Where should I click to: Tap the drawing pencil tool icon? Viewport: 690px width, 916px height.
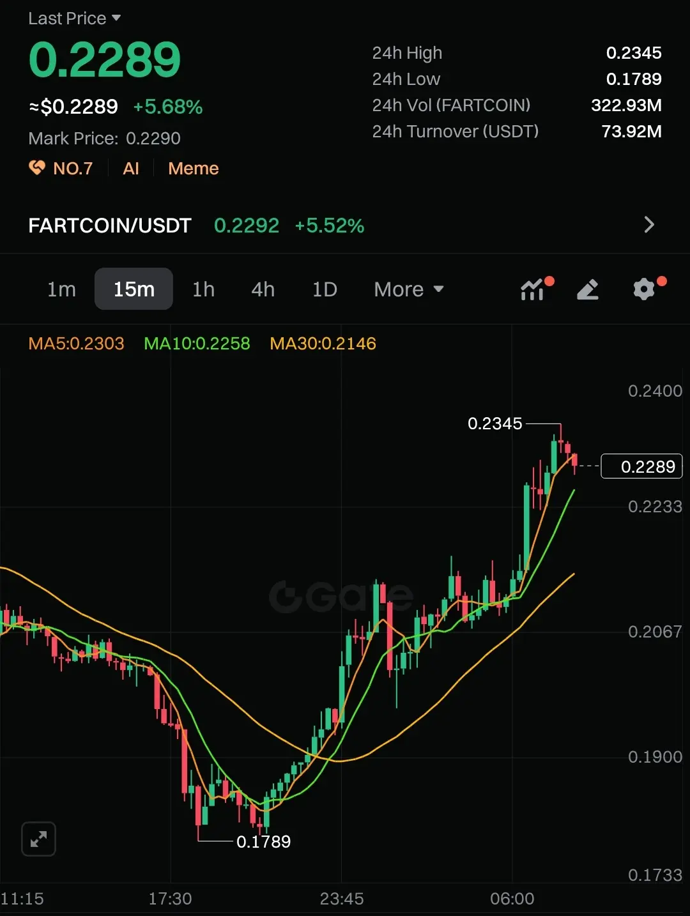588,289
